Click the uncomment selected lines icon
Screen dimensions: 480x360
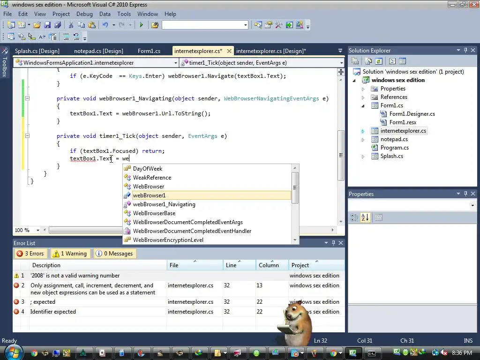tap(76, 37)
